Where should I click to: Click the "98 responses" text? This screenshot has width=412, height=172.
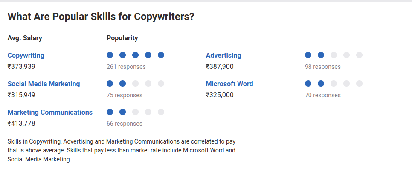(x=323, y=67)
